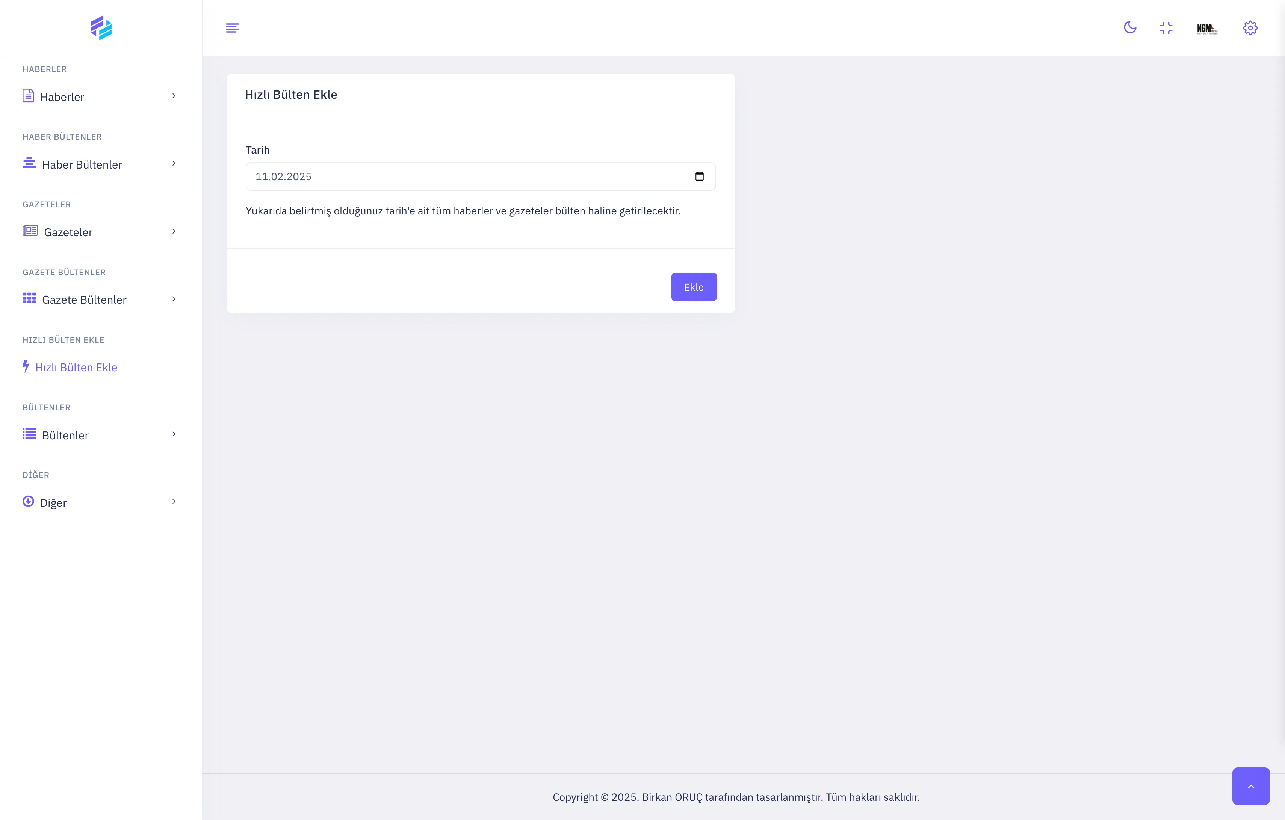
Task: Open the calendar picker icon in Tarih field
Action: click(x=699, y=176)
